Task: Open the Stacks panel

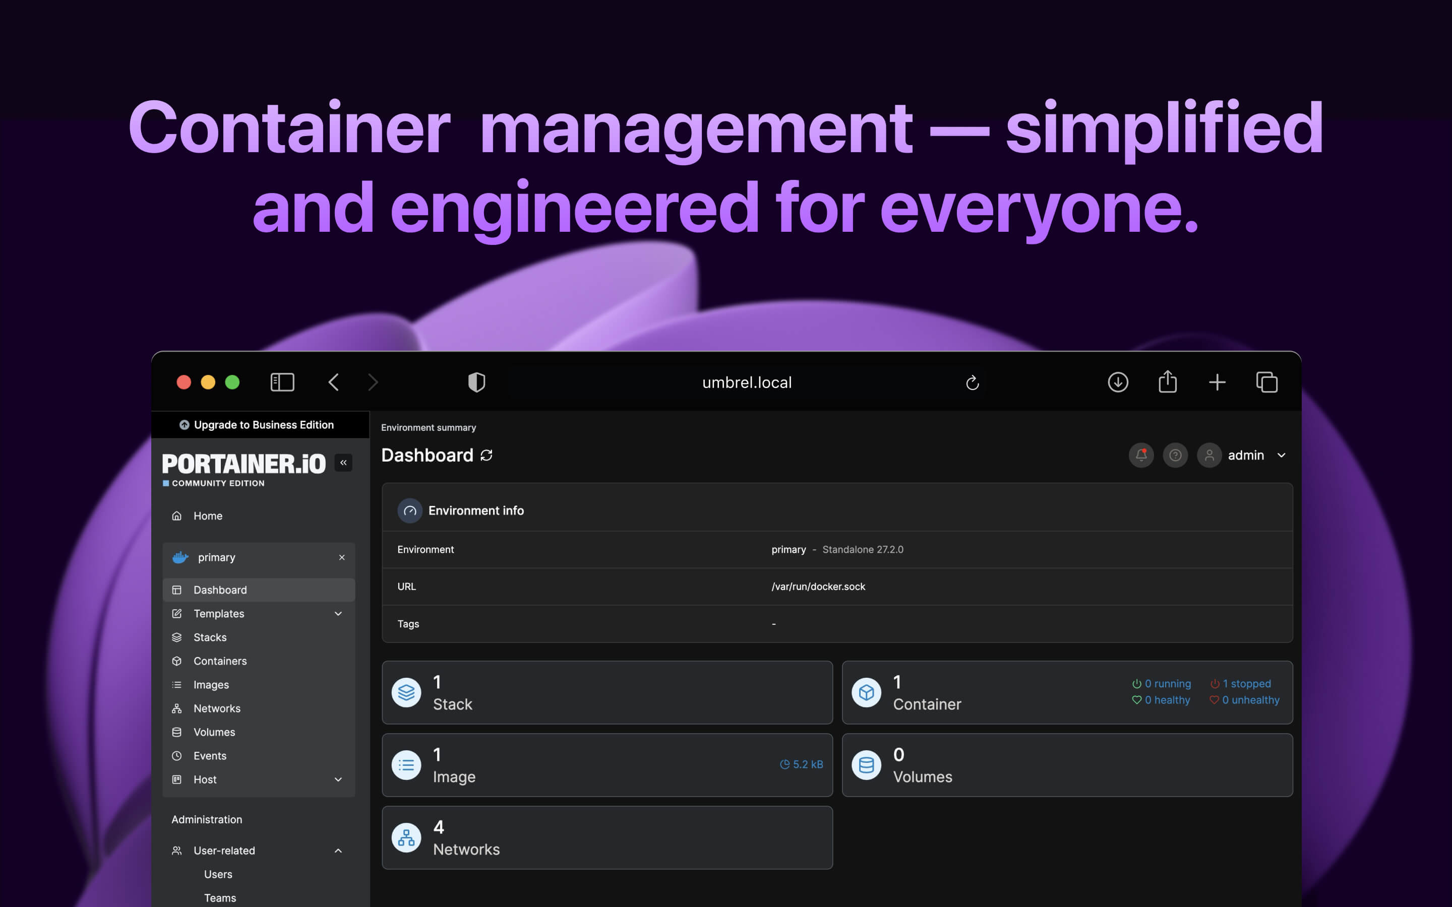Action: click(x=210, y=637)
